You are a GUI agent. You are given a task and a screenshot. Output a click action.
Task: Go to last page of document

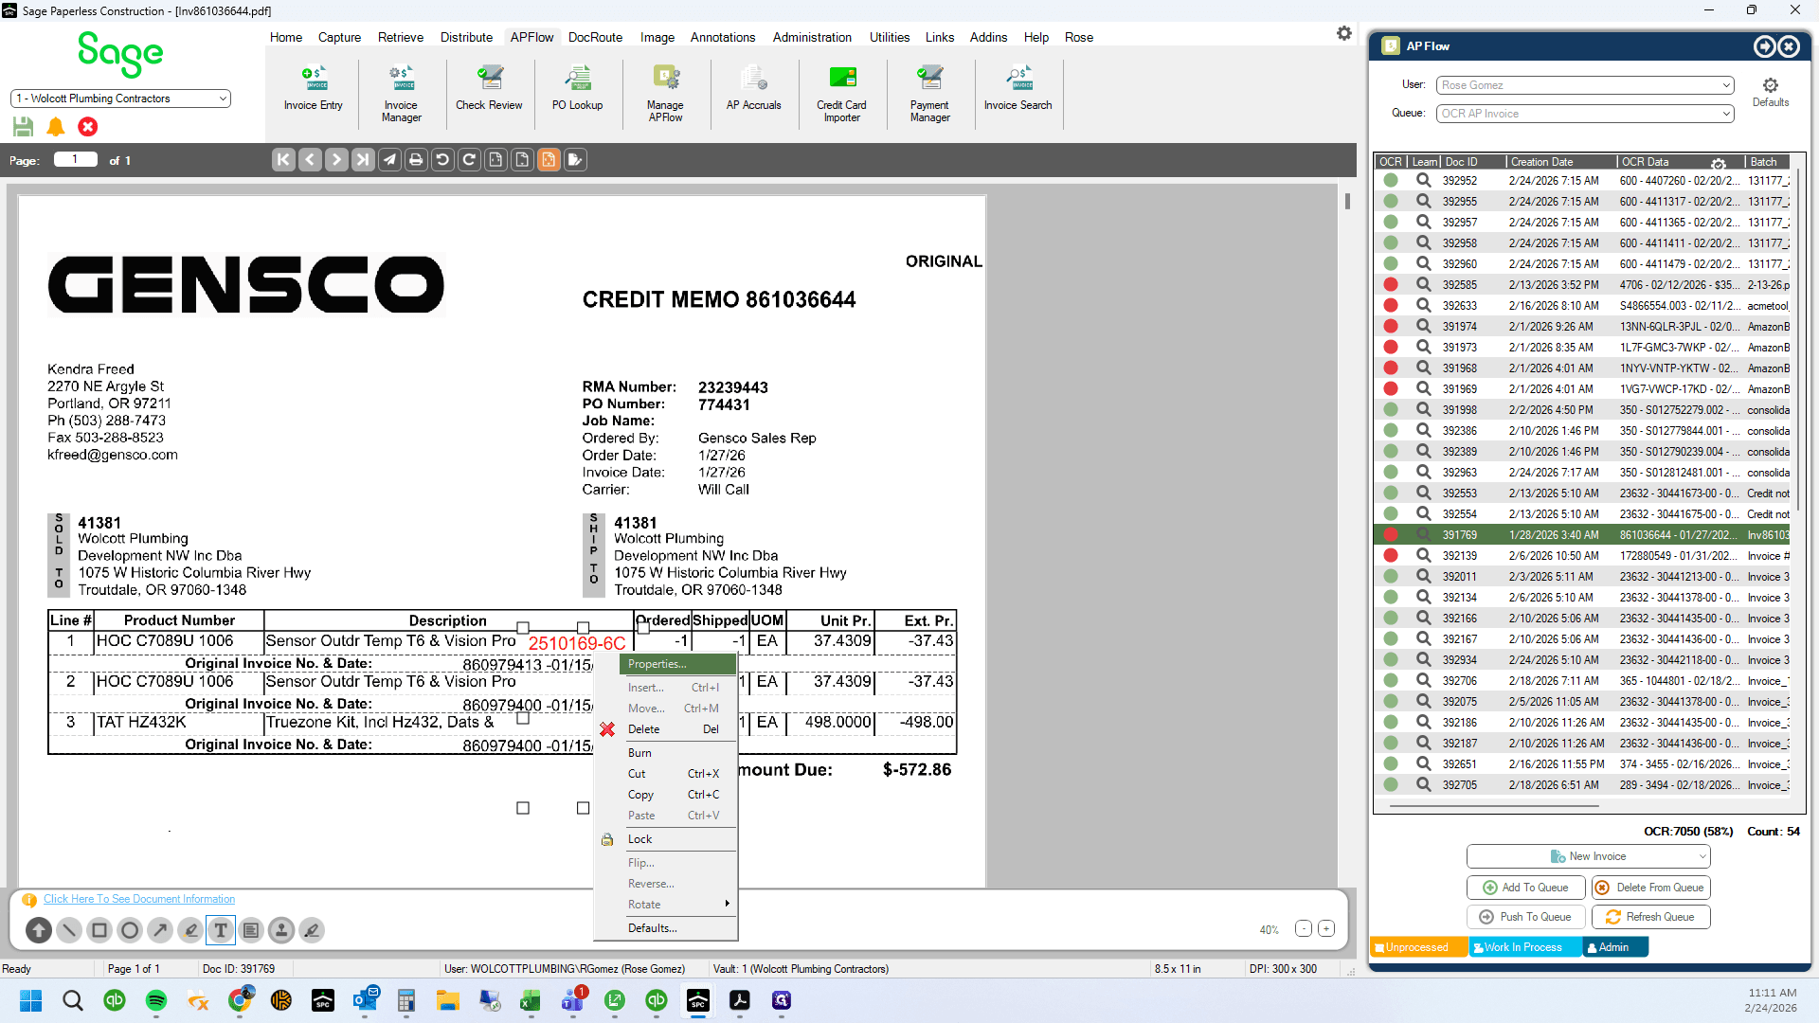[x=363, y=160]
